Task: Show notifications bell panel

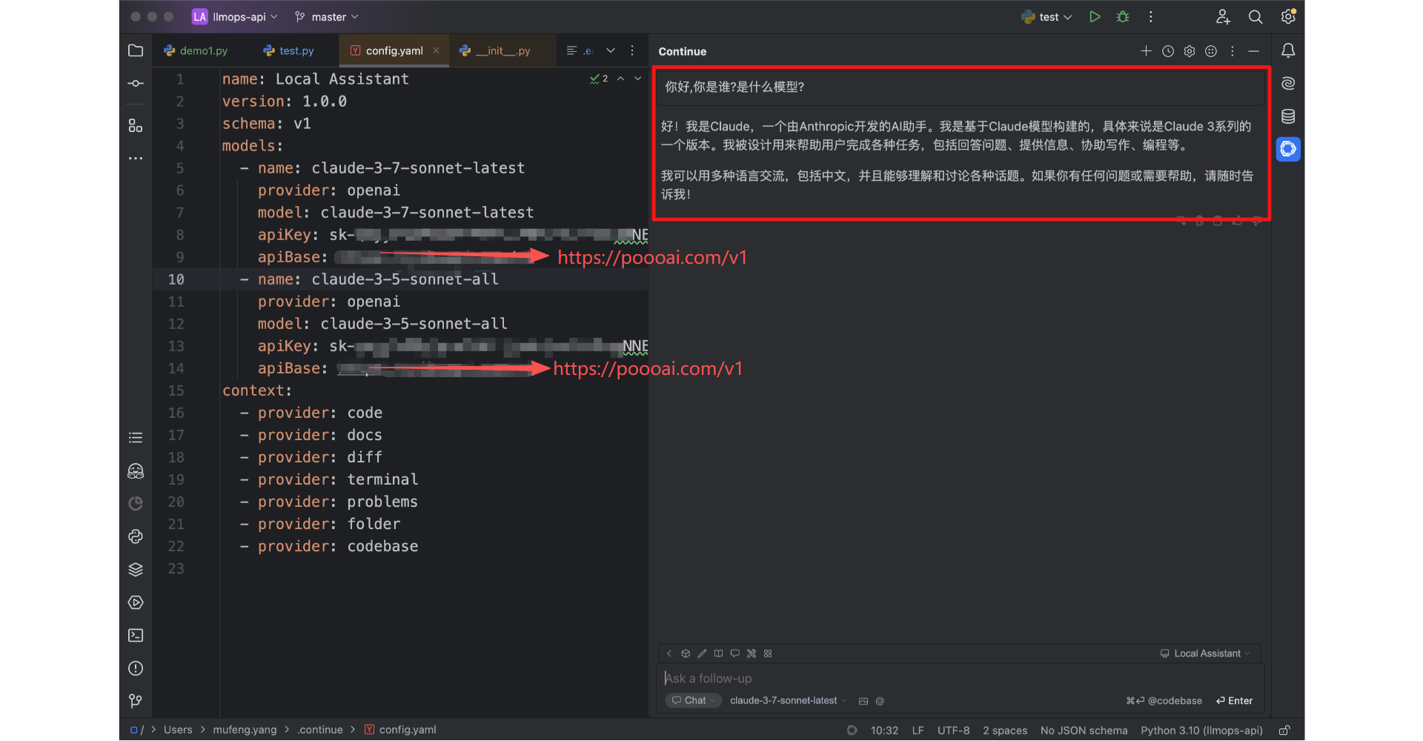Action: (x=1288, y=50)
